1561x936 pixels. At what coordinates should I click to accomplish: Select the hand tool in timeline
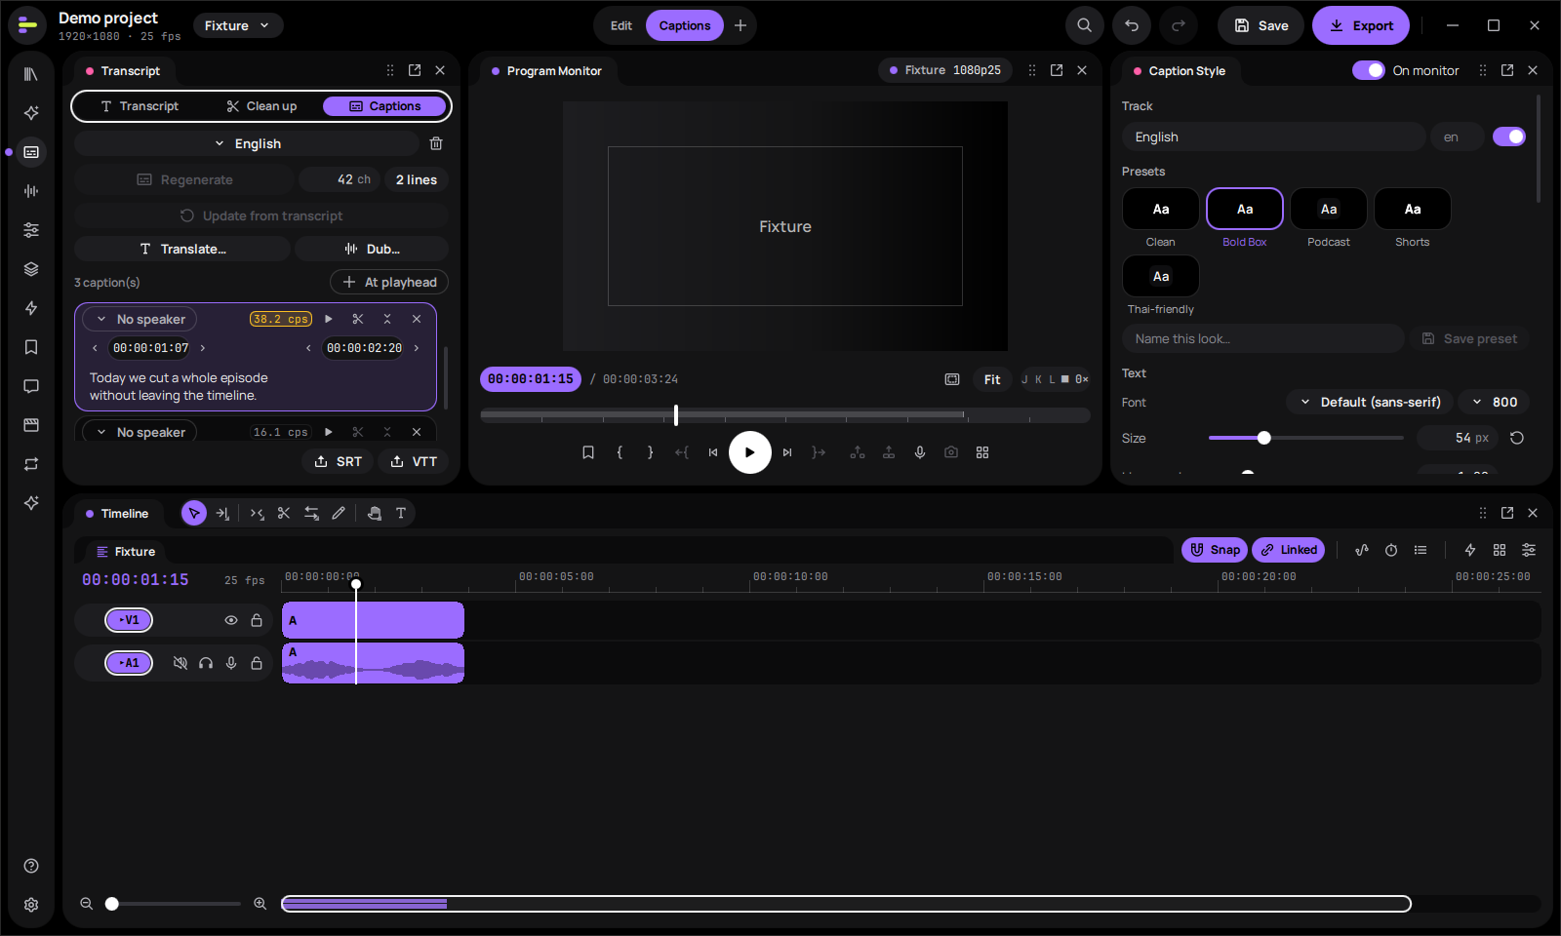point(374,513)
